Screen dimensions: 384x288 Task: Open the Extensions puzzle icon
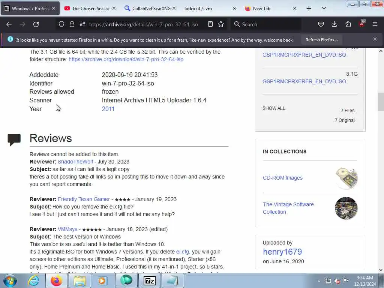[348, 24]
